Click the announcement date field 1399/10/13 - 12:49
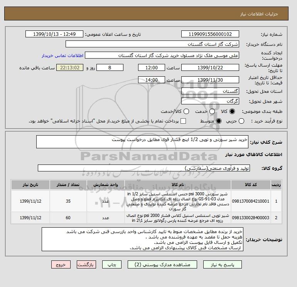The height and width of the screenshot is (287, 297). click(x=54, y=34)
